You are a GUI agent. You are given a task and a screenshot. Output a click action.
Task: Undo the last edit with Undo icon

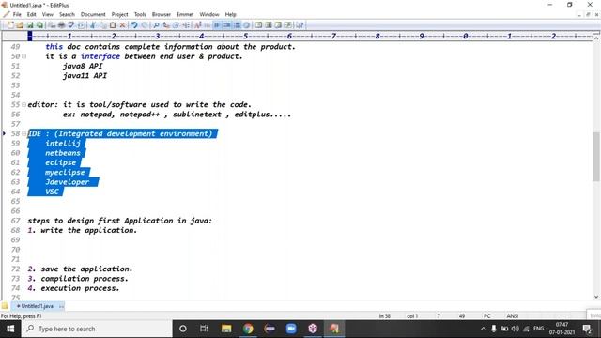click(134, 25)
